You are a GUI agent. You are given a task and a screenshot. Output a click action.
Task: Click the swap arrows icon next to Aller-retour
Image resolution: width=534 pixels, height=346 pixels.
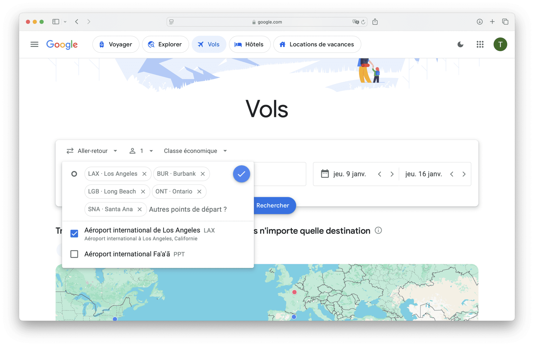pyautogui.click(x=70, y=151)
